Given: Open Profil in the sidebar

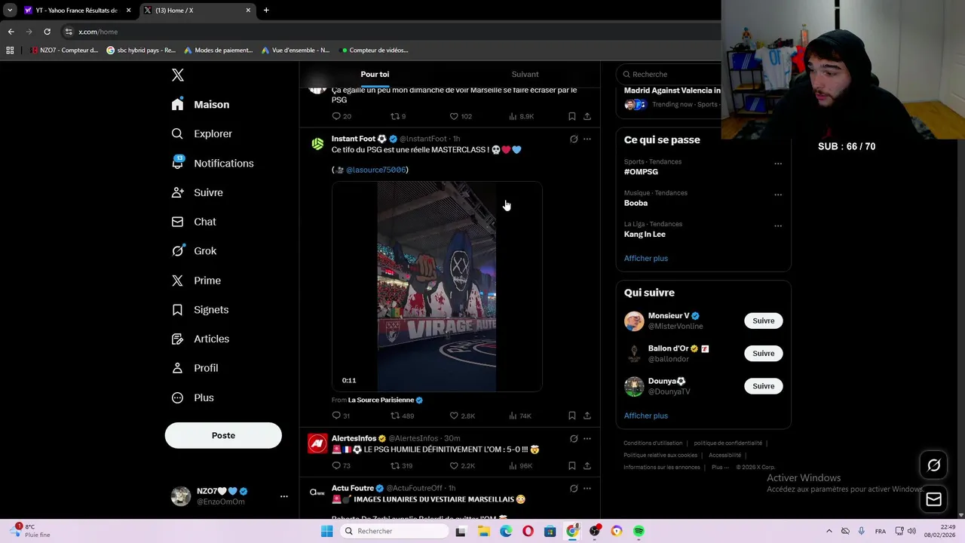Looking at the screenshot, I should (x=195, y=368).
